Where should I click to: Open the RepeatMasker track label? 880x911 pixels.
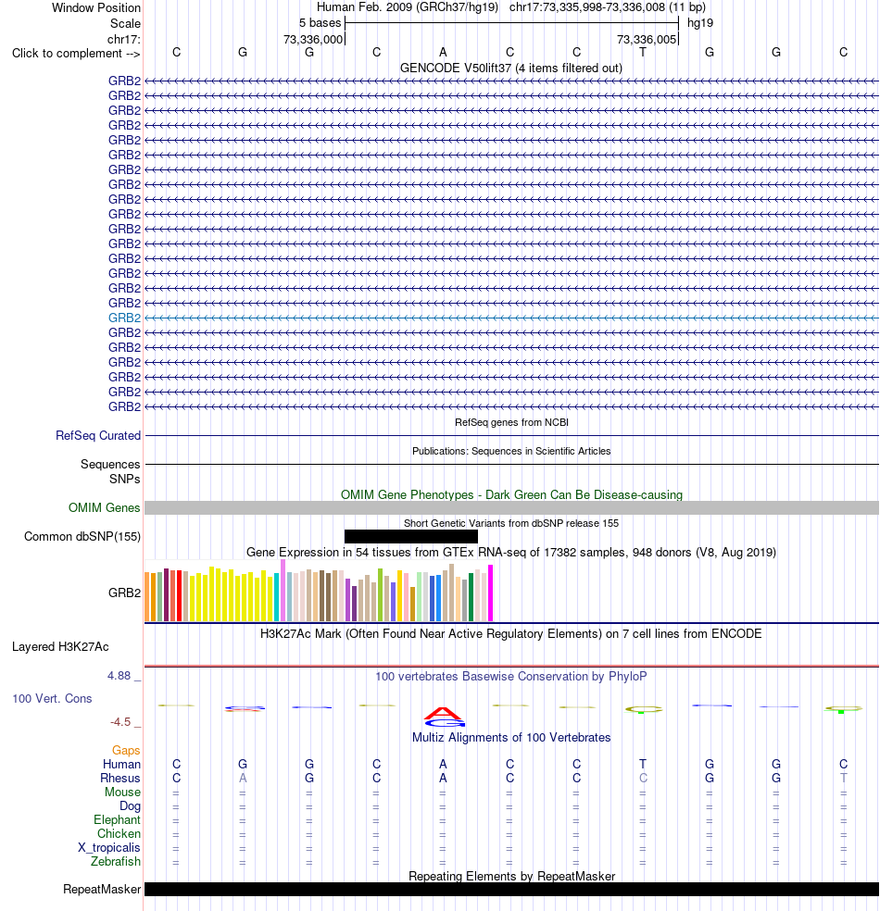point(102,890)
